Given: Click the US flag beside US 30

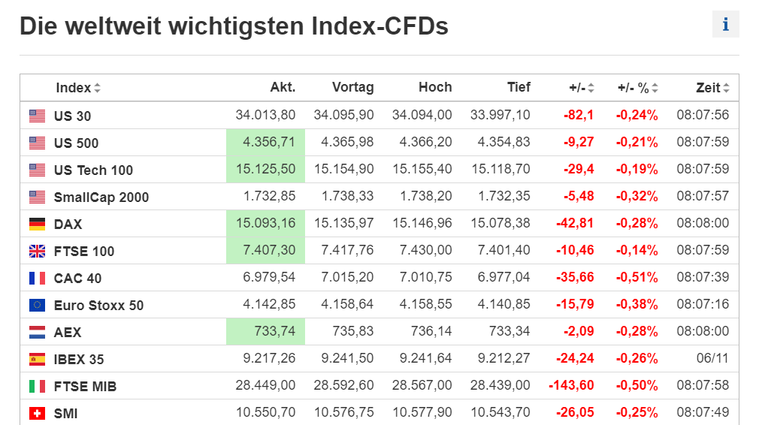Looking at the screenshot, I should [x=37, y=116].
